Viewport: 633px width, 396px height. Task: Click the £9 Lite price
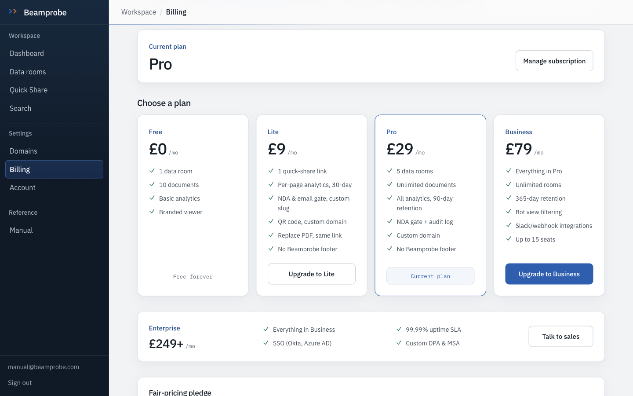coord(277,149)
